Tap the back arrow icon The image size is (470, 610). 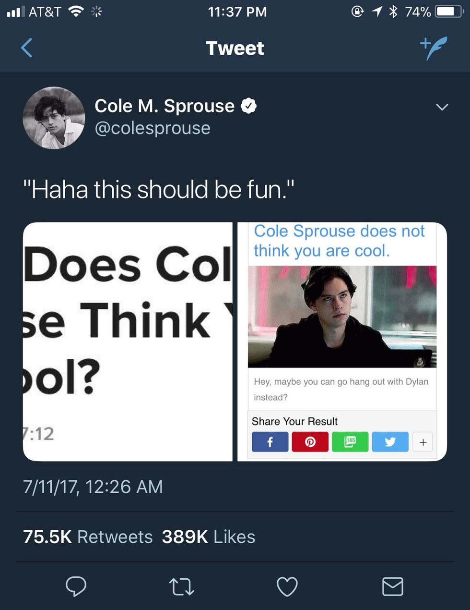[x=27, y=48]
